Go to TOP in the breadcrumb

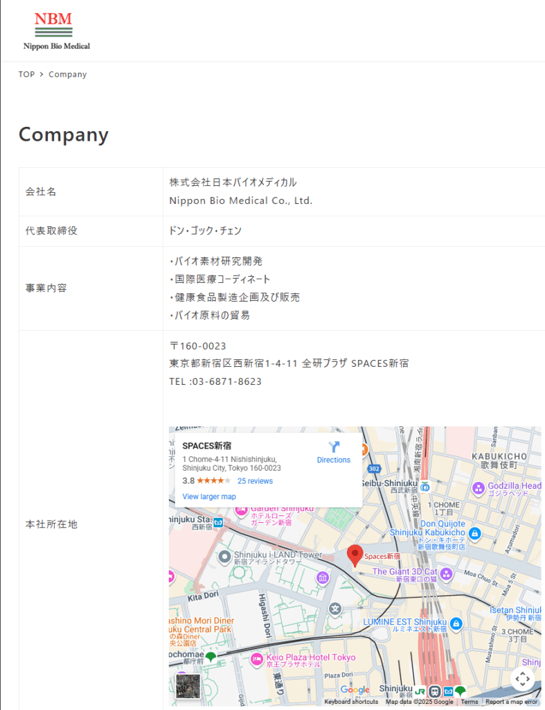click(x=26, y=74)
